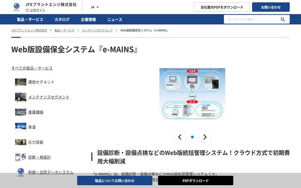Click the 建設セグメント thumbnail image
Image resolution: width=301 pixels, height=188 pixels.
[21, 82]
